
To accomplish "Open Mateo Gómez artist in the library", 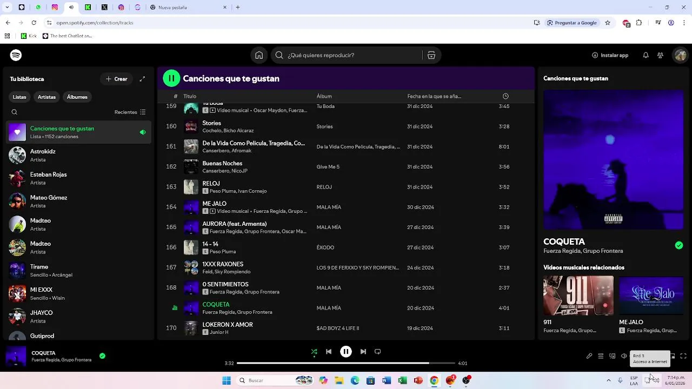I will pos(79,202).
